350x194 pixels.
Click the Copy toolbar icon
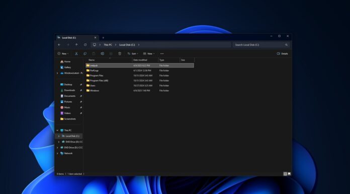point(85,54)
